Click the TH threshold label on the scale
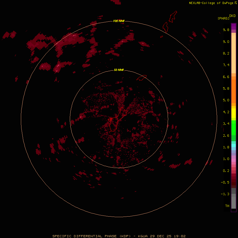 [x=227, y=206]
